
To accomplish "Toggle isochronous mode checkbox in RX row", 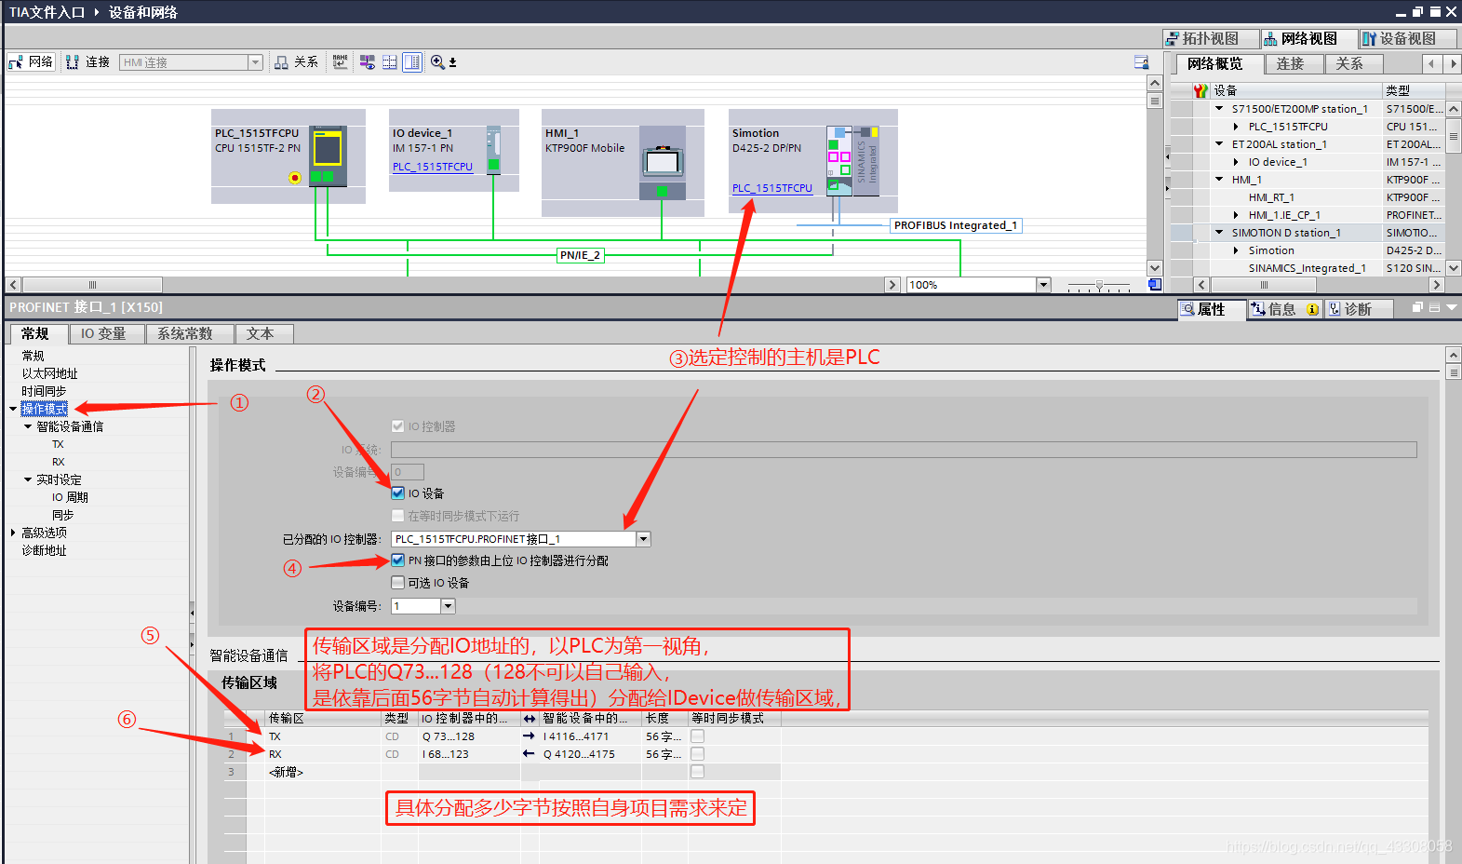I will [698, 754].
